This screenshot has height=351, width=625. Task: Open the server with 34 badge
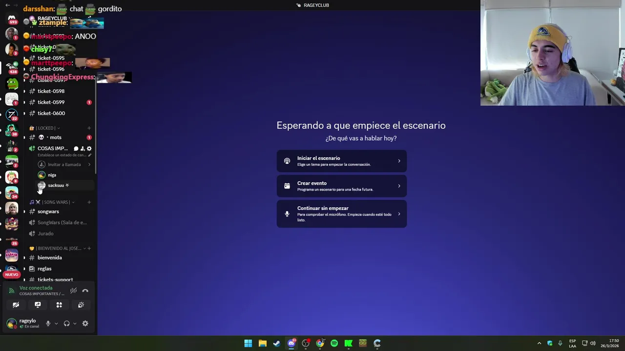coord(12,193)
